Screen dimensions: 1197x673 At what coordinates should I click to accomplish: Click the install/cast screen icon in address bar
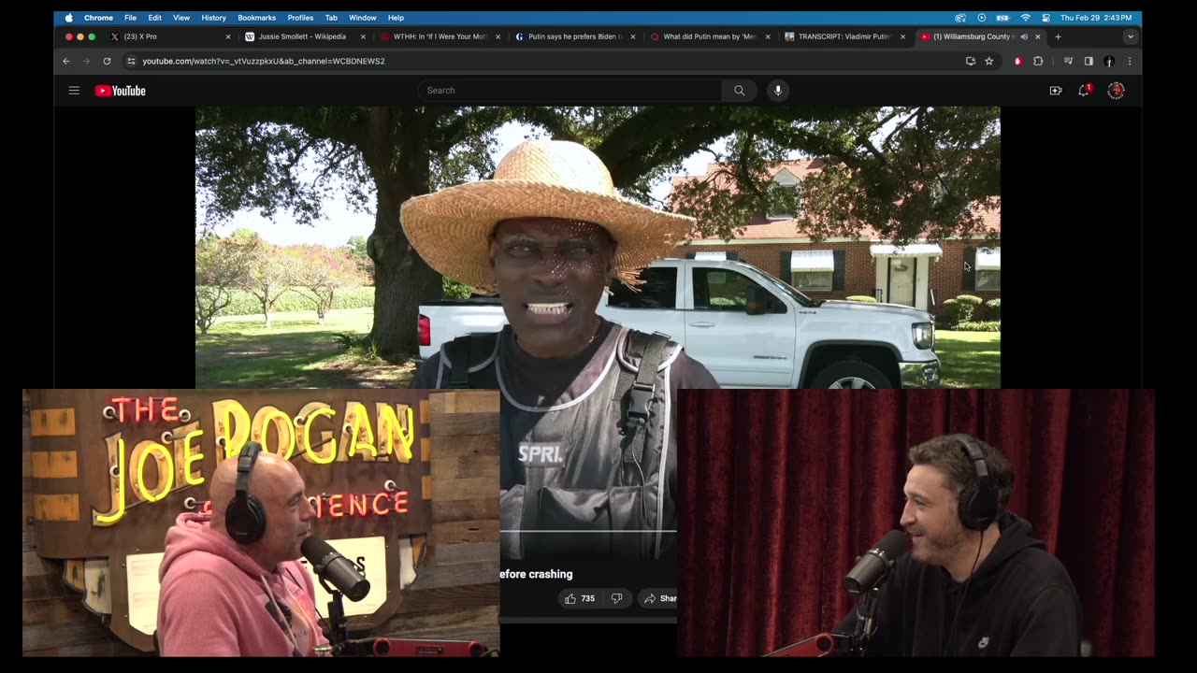tap(971, 61)
